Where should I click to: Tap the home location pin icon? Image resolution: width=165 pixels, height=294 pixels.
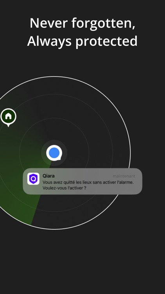(x=9, y=117)
